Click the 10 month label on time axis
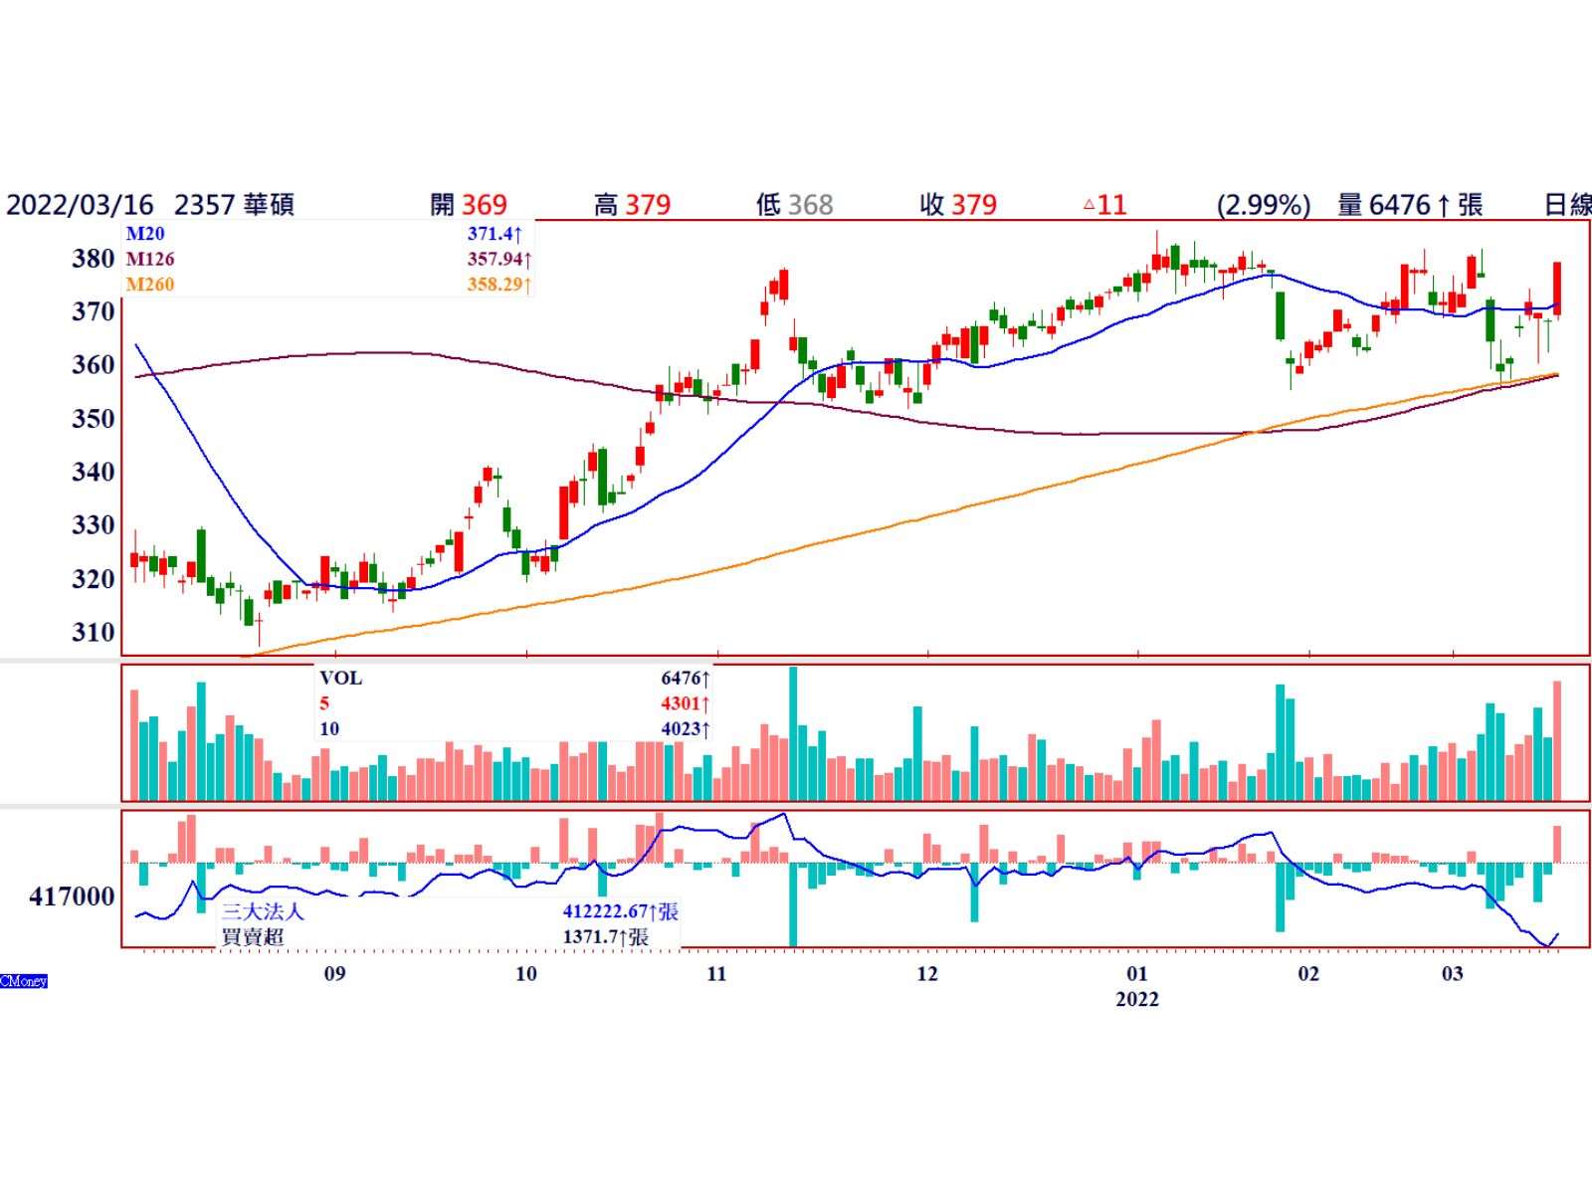Viewport: 1592px width, 1194px height. (x=526, y=973)
